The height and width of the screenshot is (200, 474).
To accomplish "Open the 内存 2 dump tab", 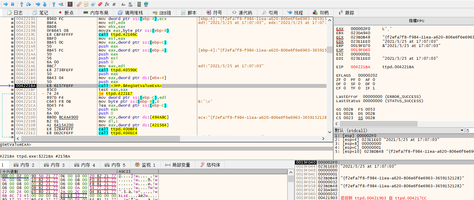I will [24, 165].
